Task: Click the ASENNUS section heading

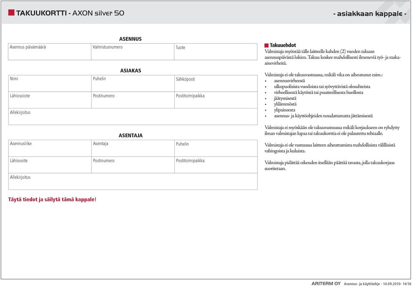Action: point(130,39)
